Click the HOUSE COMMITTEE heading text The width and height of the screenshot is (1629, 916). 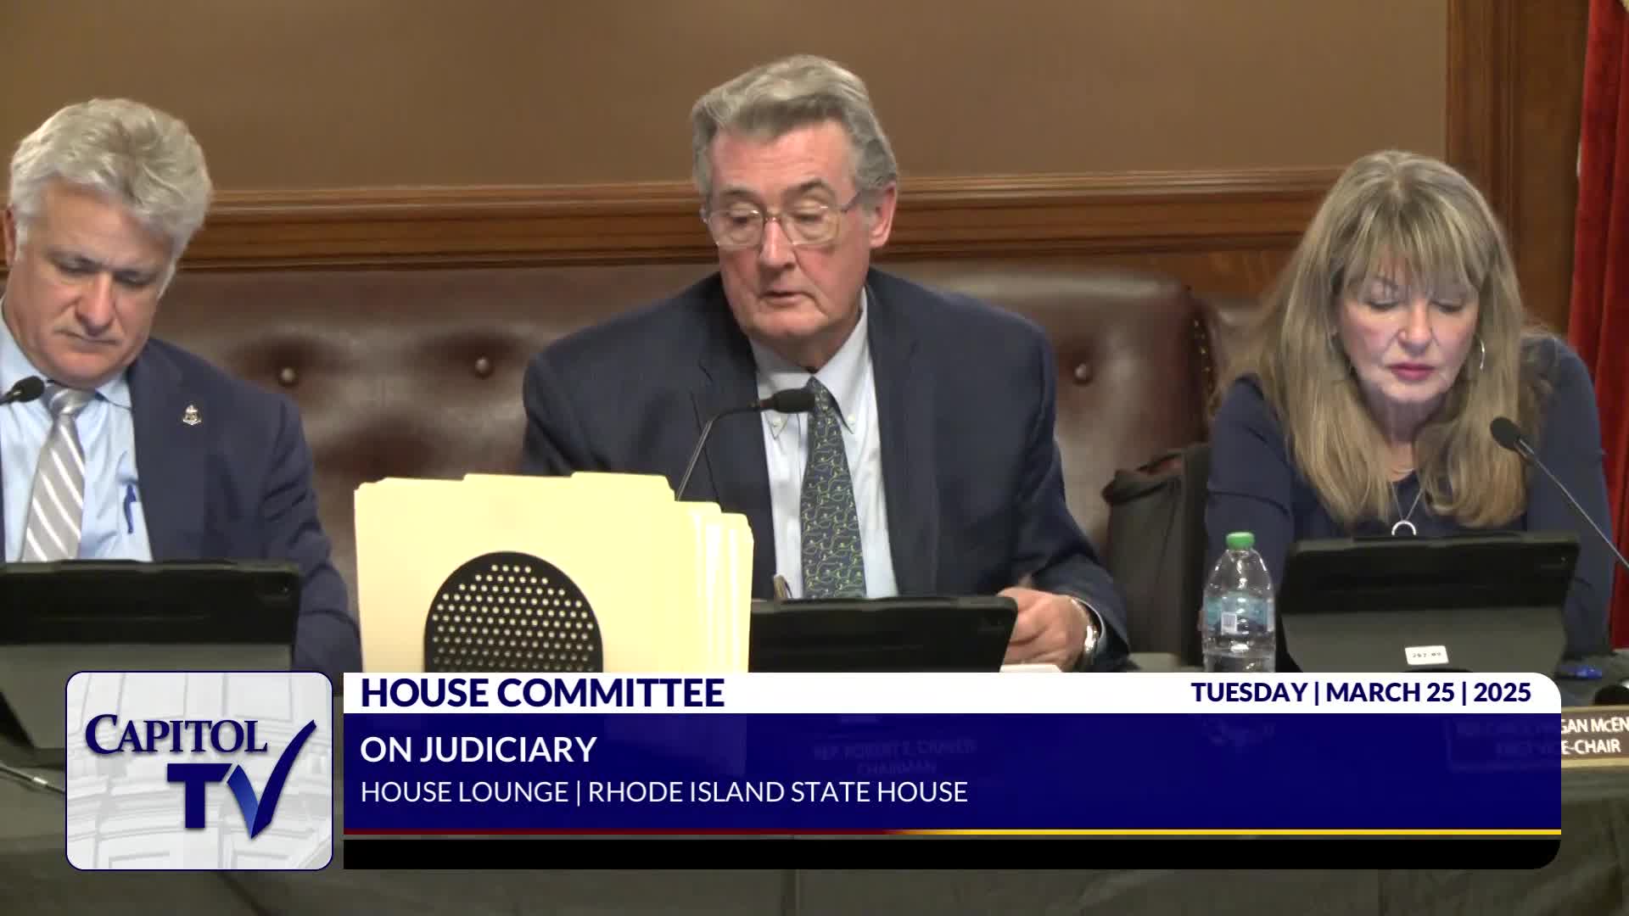click(542, 693)
